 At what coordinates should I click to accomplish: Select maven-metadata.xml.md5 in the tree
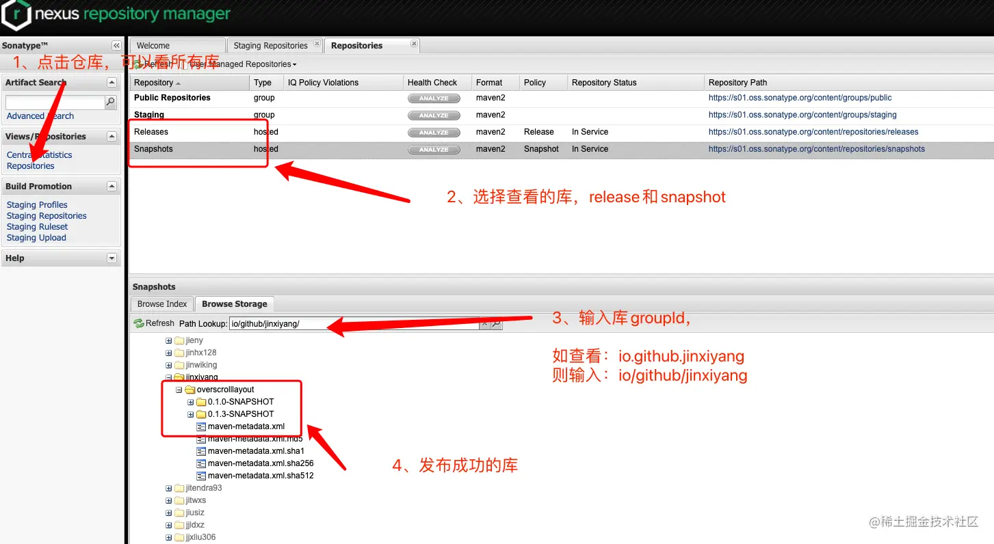[255, 439]
